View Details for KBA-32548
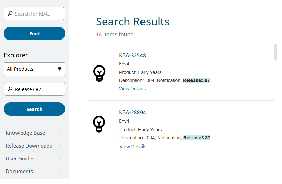The height and width of the screenshot is (184, 282). pyautogui.click(x=132, y=89)
